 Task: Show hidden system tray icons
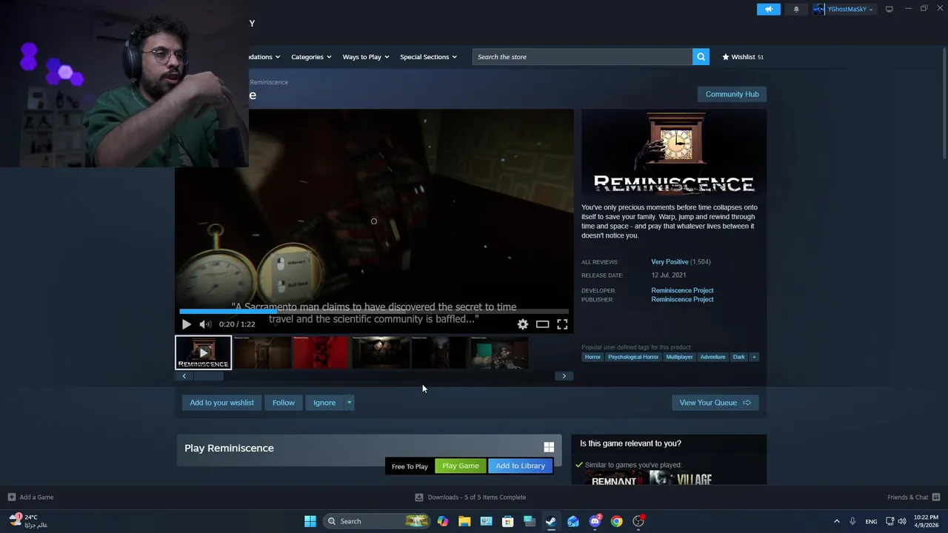tap(837, 521)
